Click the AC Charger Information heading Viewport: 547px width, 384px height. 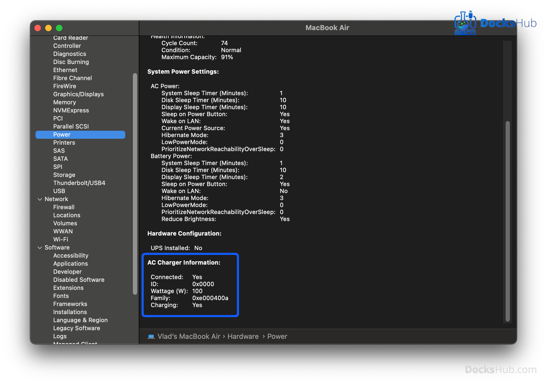[184, 263]
